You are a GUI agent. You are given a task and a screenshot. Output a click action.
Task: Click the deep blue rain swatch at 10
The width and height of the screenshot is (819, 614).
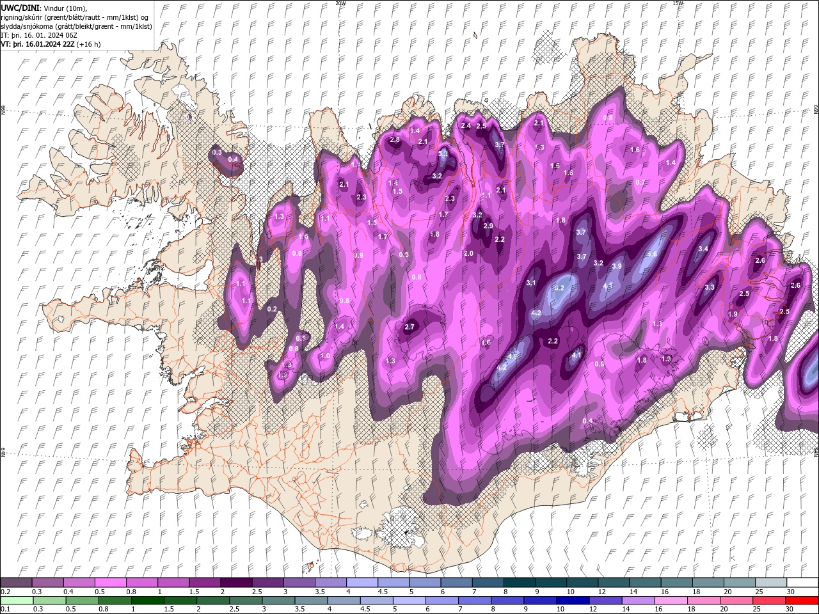coord(573,601)
